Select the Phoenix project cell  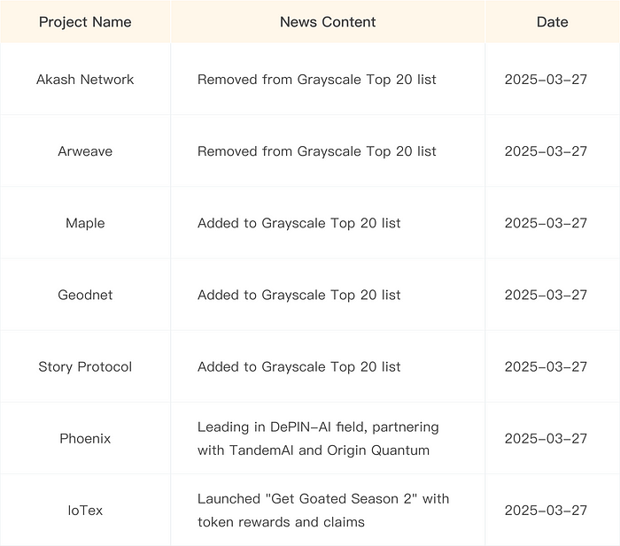click(85, 438)
